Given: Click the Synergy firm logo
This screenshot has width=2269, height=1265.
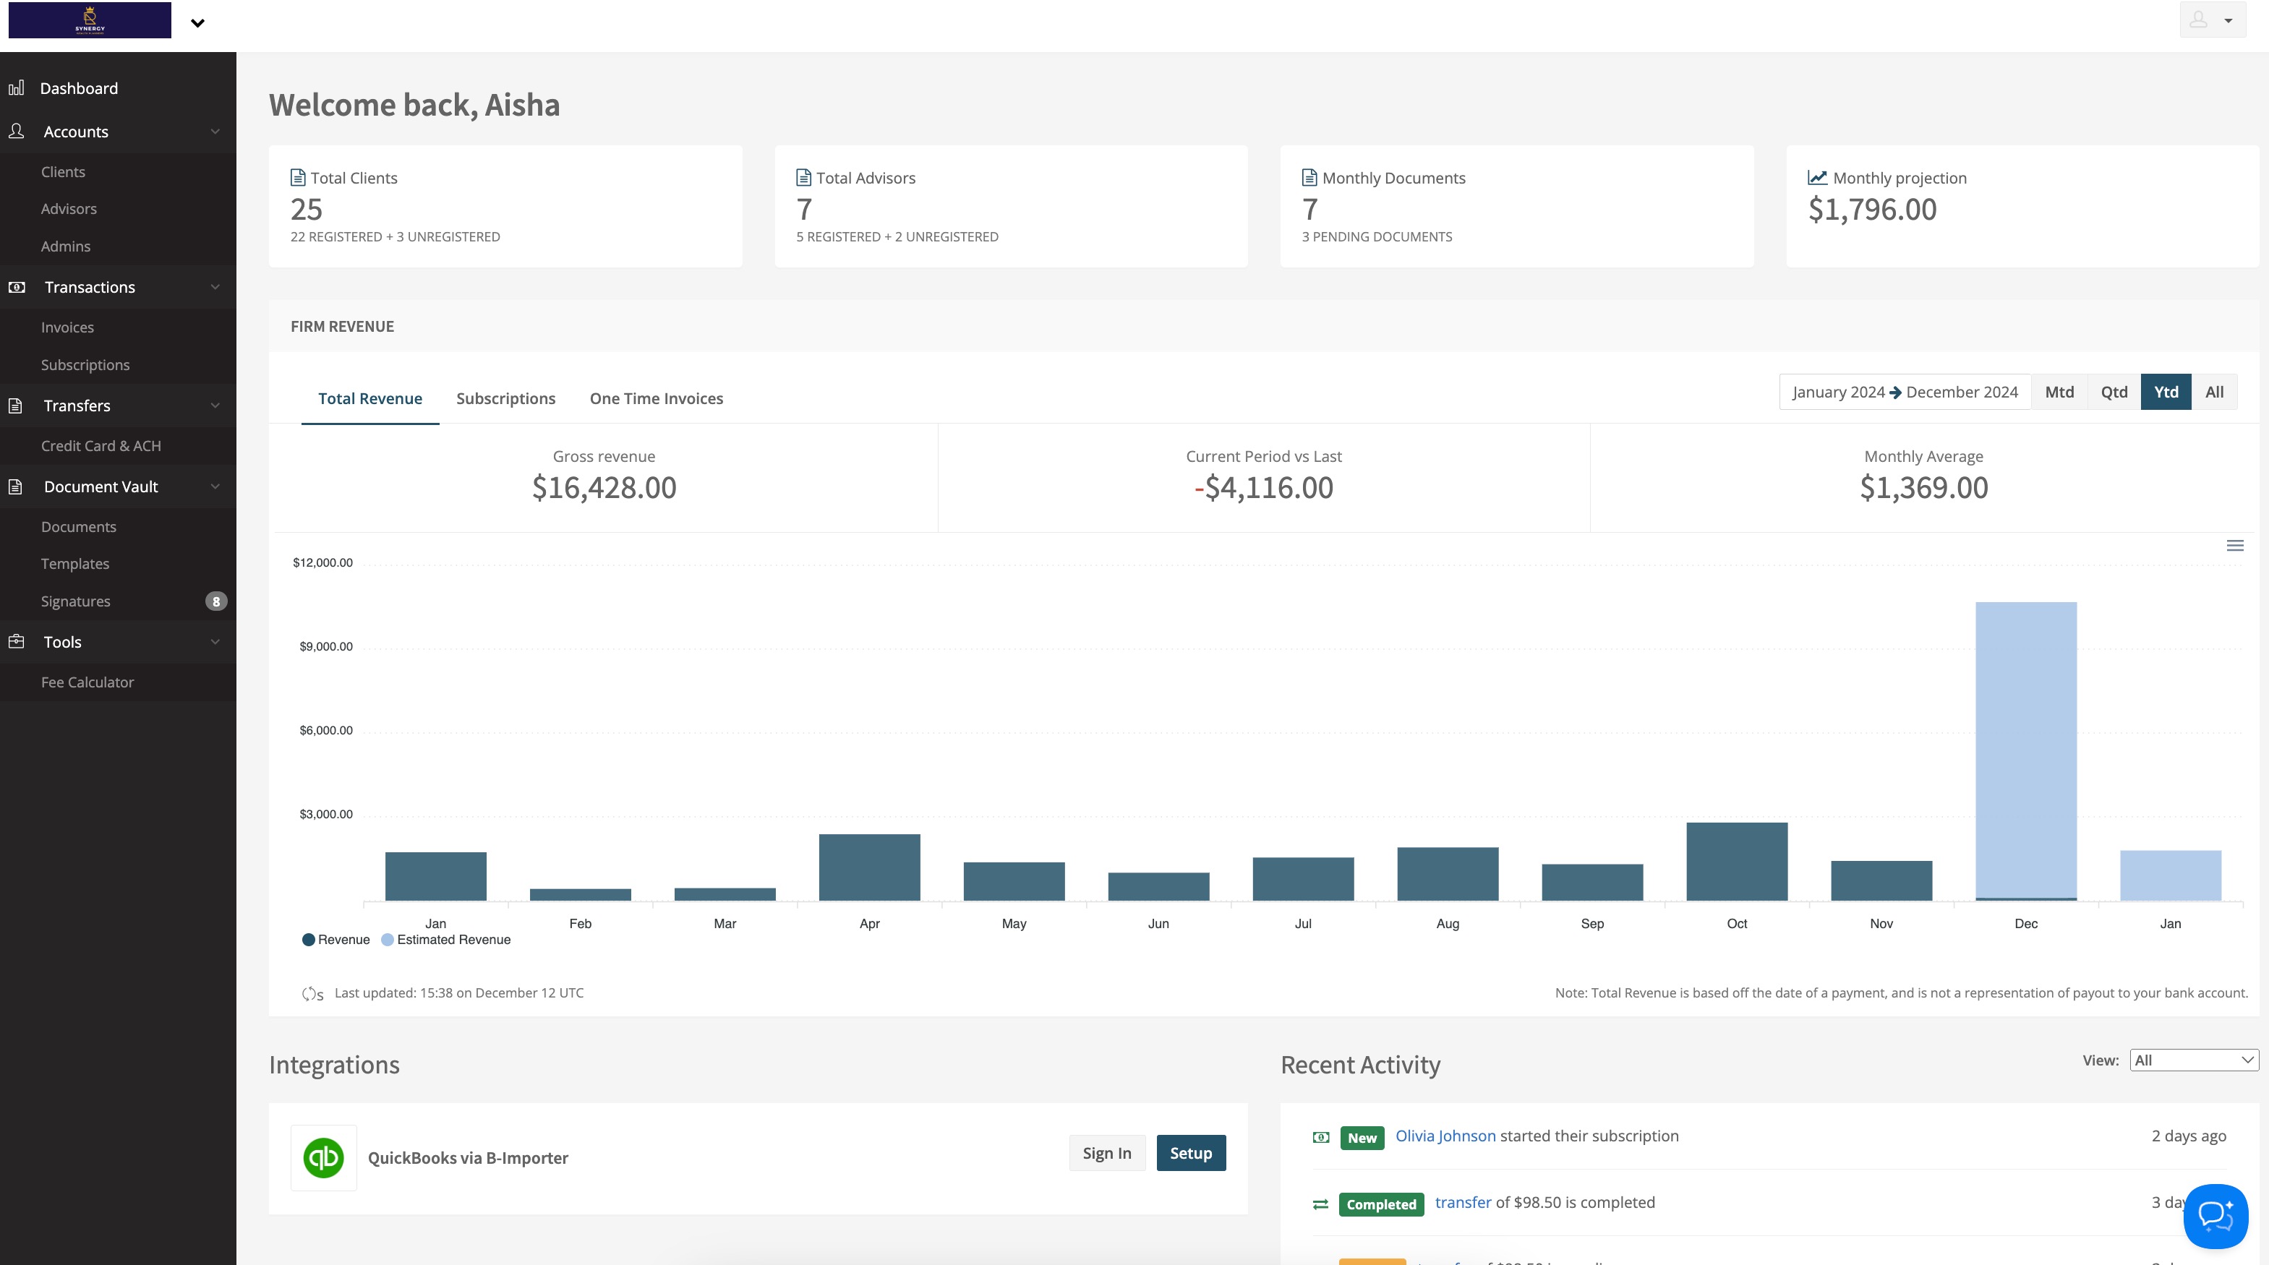Looking at the screenshot, I should tap(90, 20).
